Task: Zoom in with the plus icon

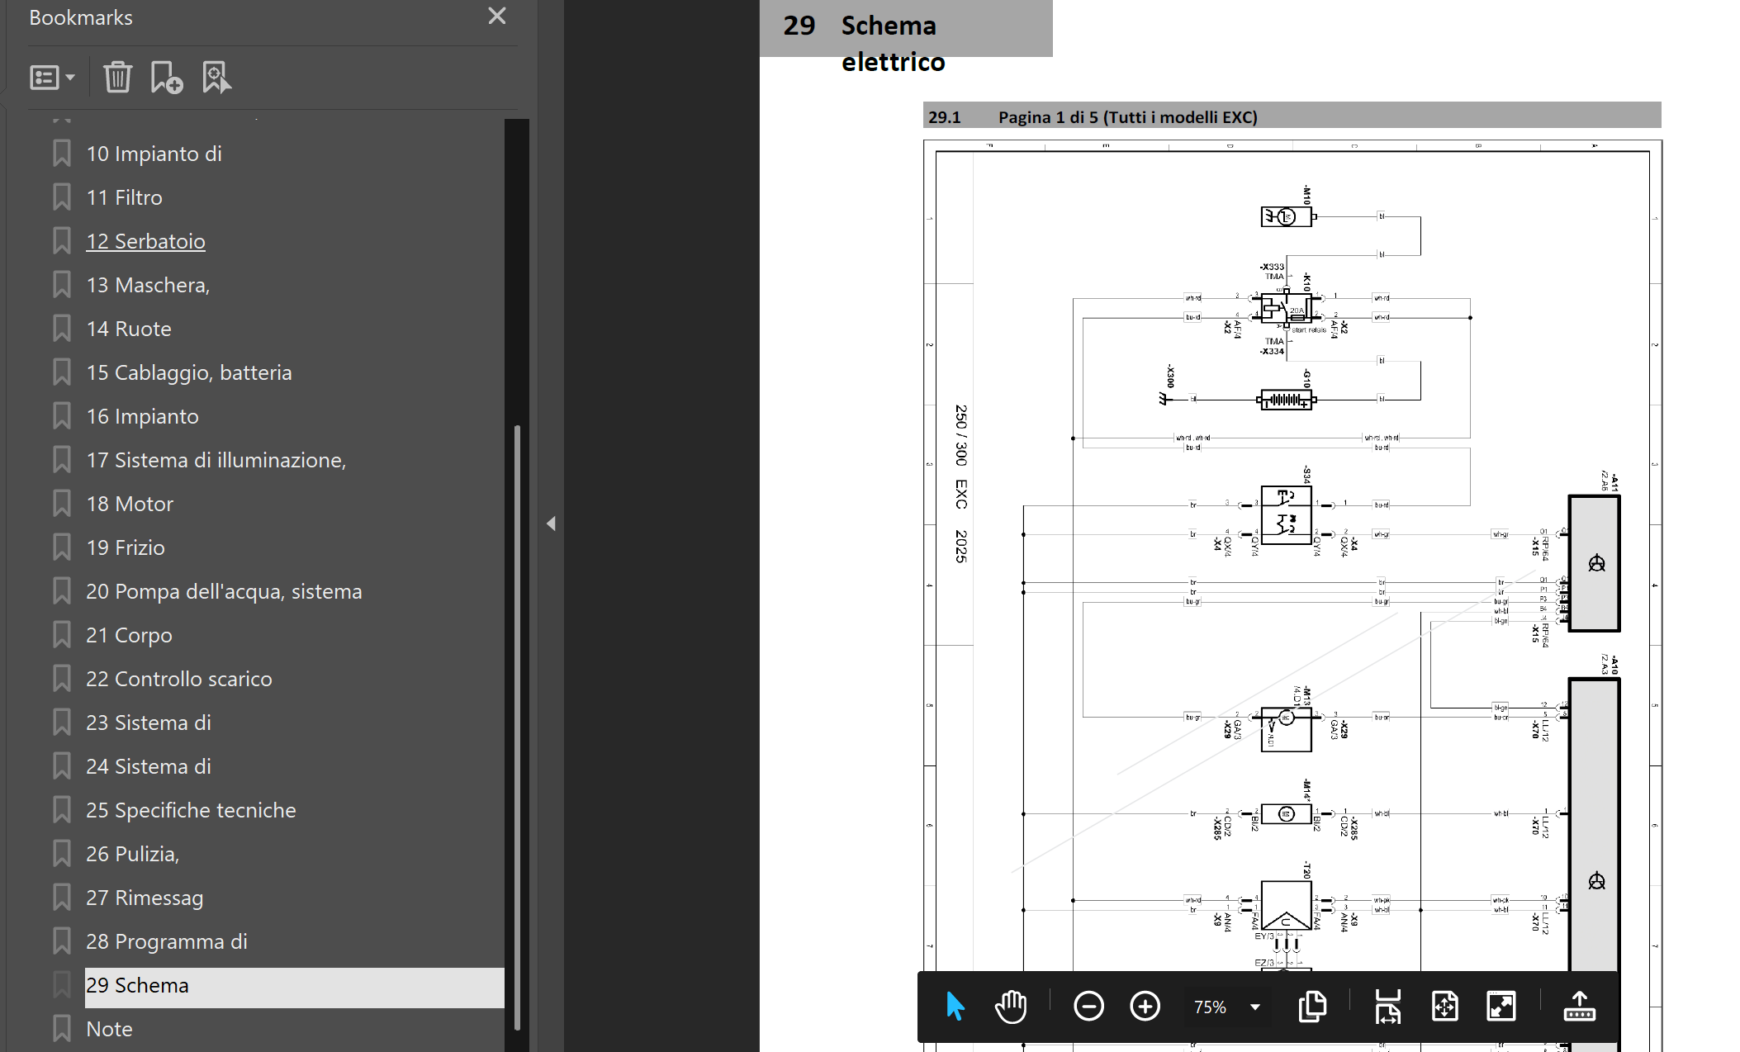Action: pyautogui.click(x=1145, y=1007)
